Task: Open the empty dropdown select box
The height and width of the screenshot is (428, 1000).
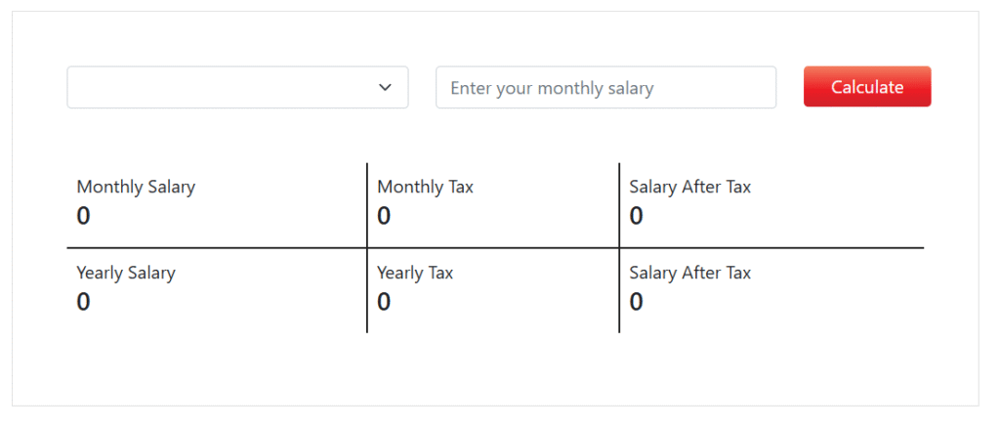Action: coord(223,87)
